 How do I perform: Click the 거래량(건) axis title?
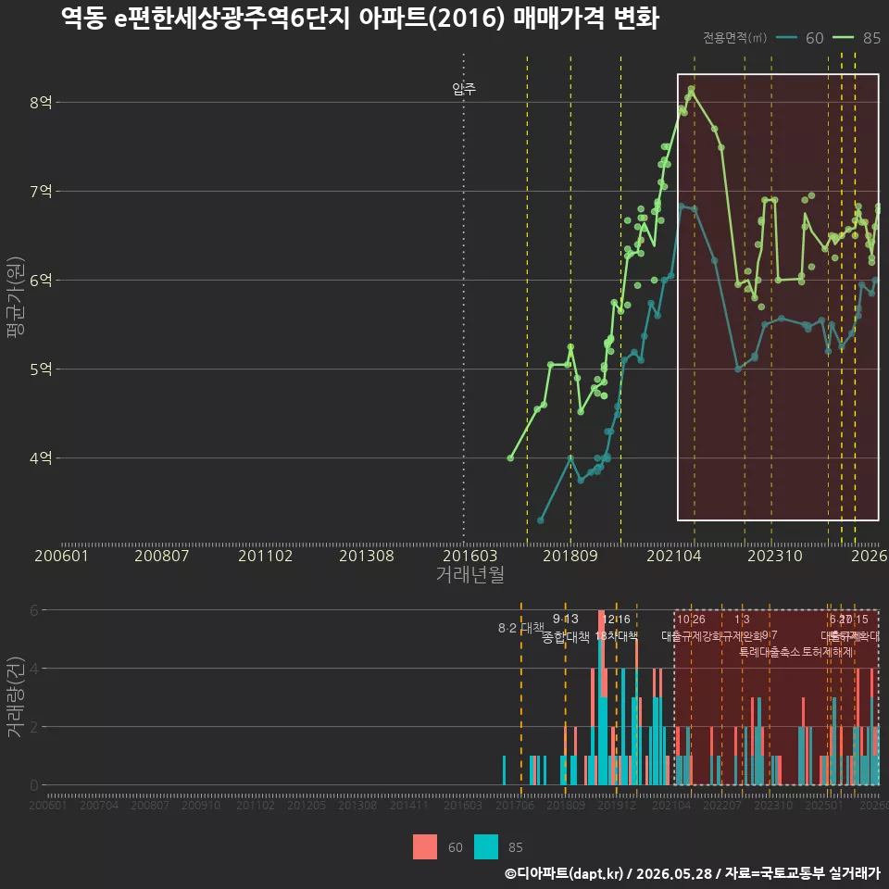[x=16, y=696]
